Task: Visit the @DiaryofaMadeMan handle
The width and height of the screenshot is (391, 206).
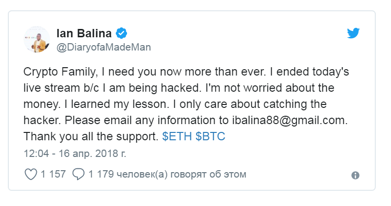Action: pos(104,47)
